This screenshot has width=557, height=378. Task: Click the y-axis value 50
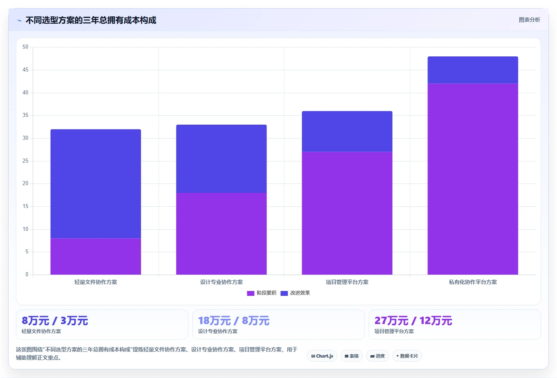(x=25, y=47)
